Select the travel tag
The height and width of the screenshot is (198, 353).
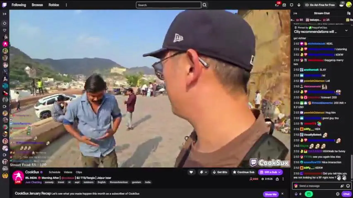point(61,182)
